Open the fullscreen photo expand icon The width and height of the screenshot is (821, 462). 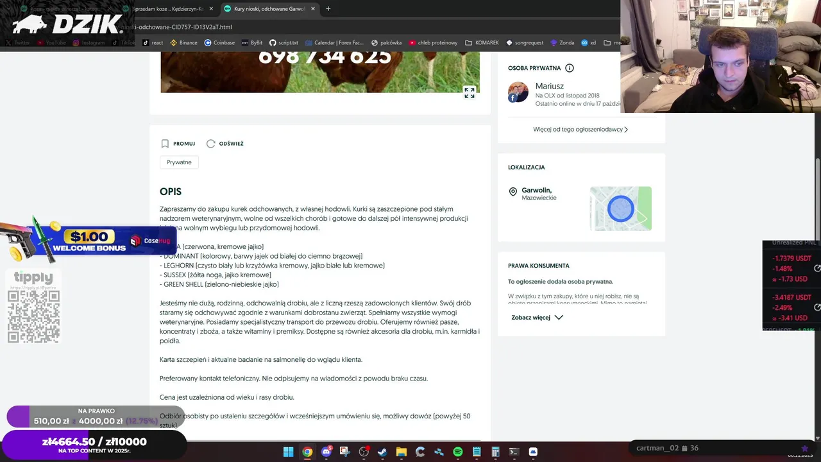pos(470,93)
